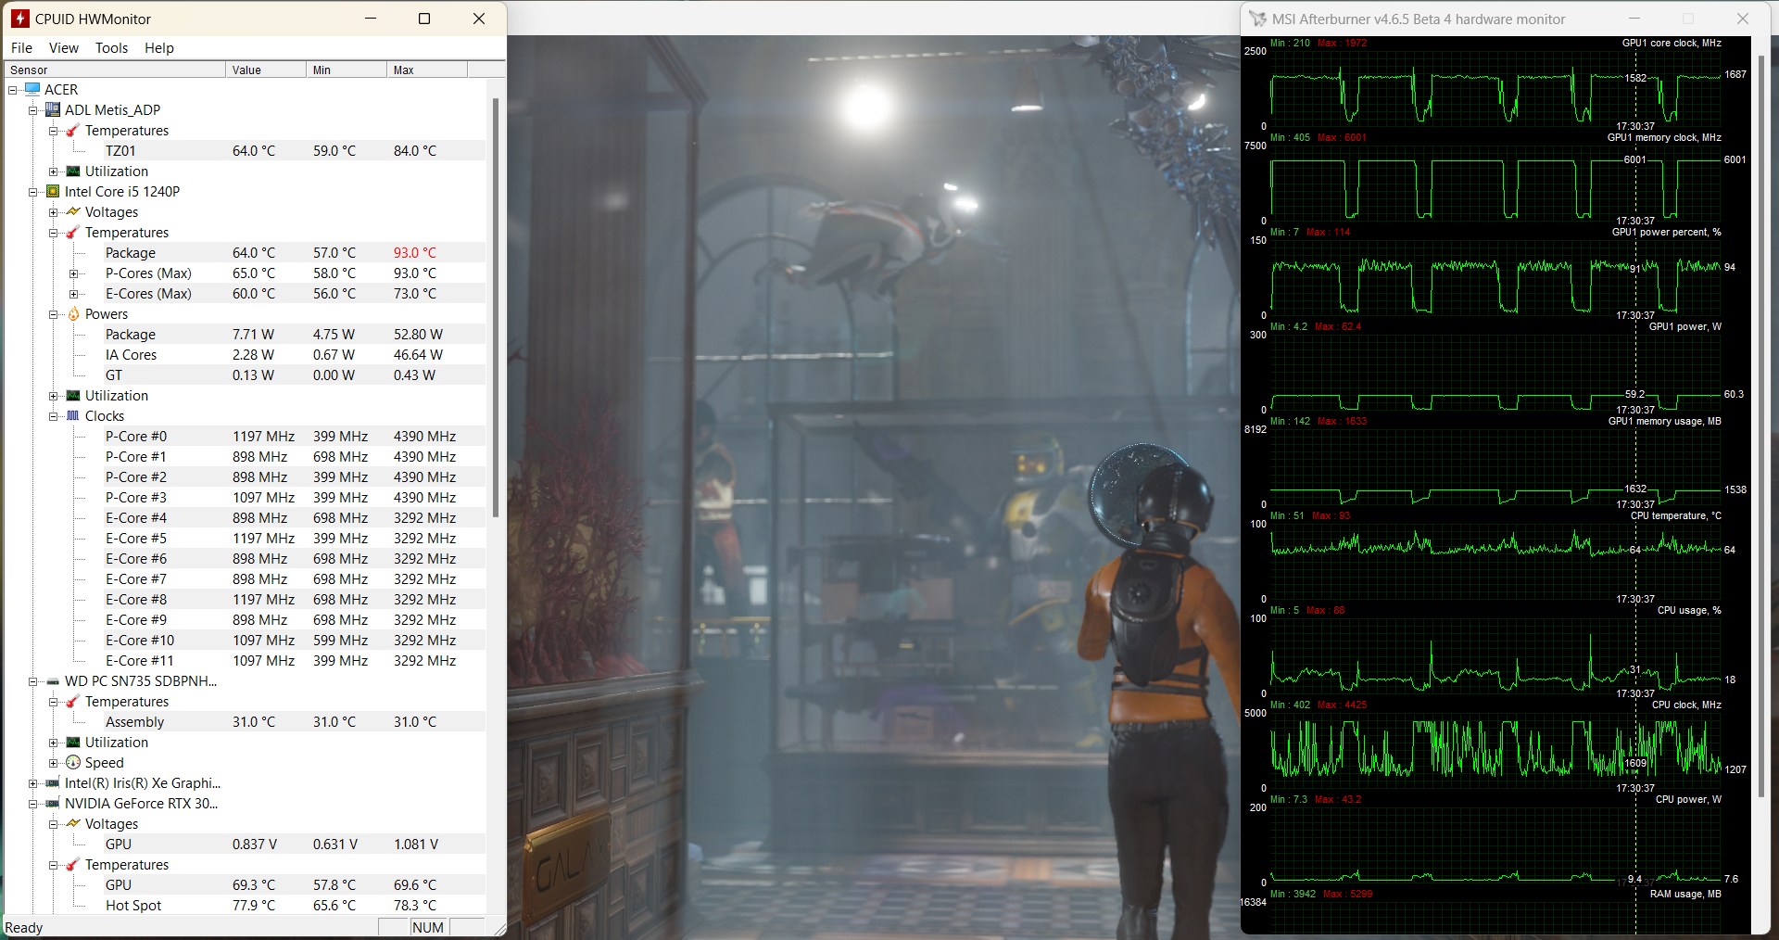Collapse the Clocks tree section

54,416
